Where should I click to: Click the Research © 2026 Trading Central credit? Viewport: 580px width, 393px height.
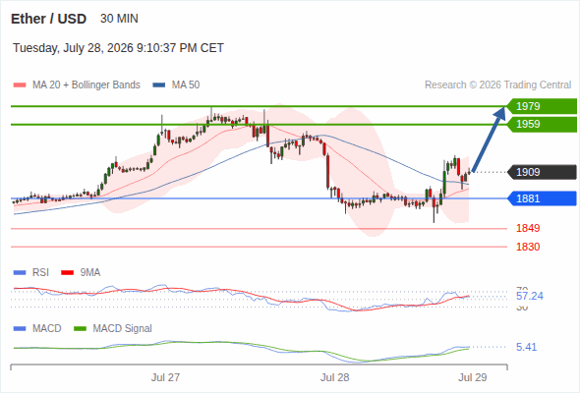497,85
